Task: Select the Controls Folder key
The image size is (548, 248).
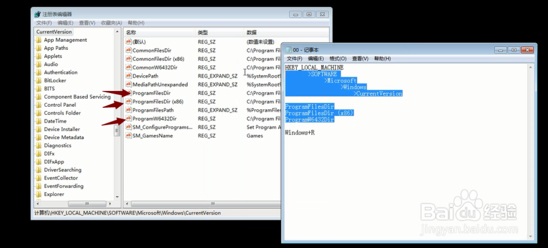Action: tap(62, 113)
